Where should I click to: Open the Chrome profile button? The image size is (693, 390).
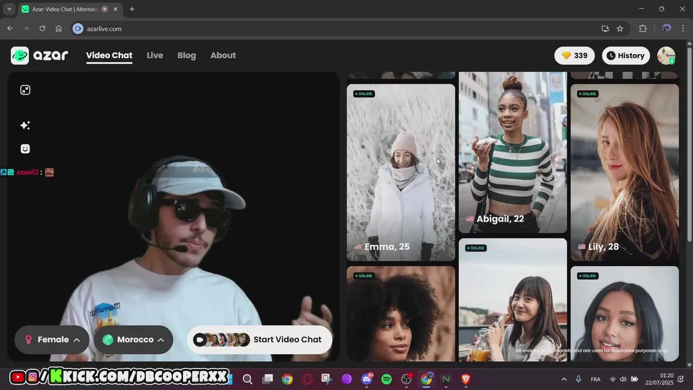[x=667, y=29]
